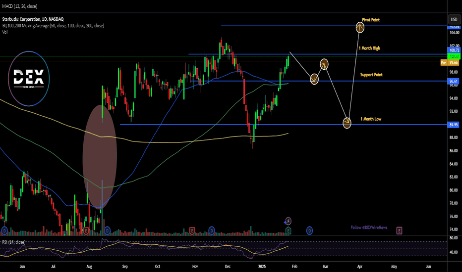Open the February dividend D marker
This screenshot has height=272, width=462.
(x=309, y=231)
